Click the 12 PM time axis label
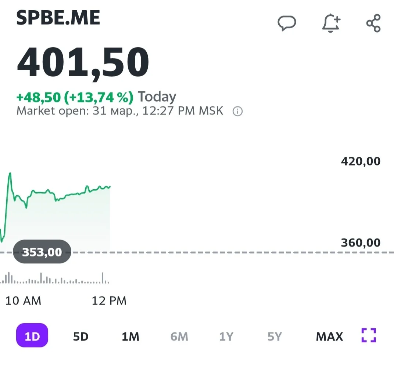 click(109, 301)
